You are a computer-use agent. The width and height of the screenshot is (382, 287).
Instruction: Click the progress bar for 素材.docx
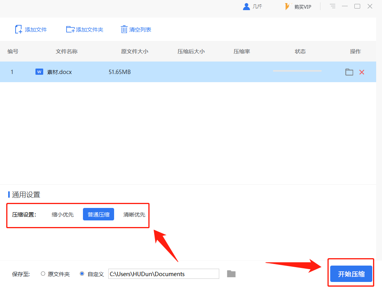pyautogui.click(x=297, y=71)
